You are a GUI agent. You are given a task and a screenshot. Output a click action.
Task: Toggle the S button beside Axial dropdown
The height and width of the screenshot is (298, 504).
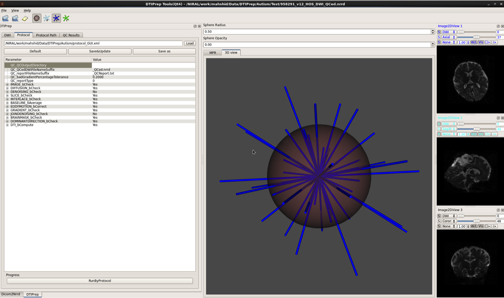click(439, 37)
